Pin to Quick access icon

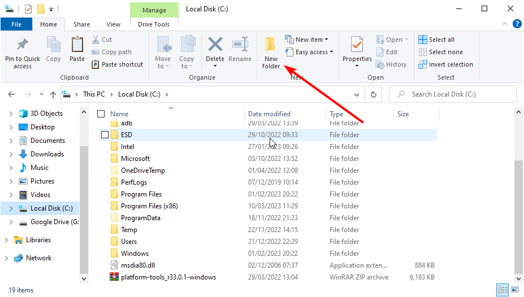[x=23, y=45]
